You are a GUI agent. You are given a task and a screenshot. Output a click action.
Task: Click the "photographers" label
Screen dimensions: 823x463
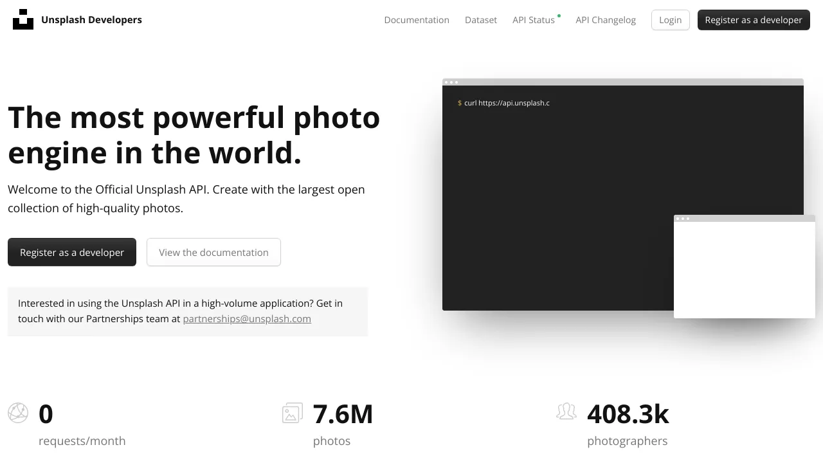tap(628, 441)
